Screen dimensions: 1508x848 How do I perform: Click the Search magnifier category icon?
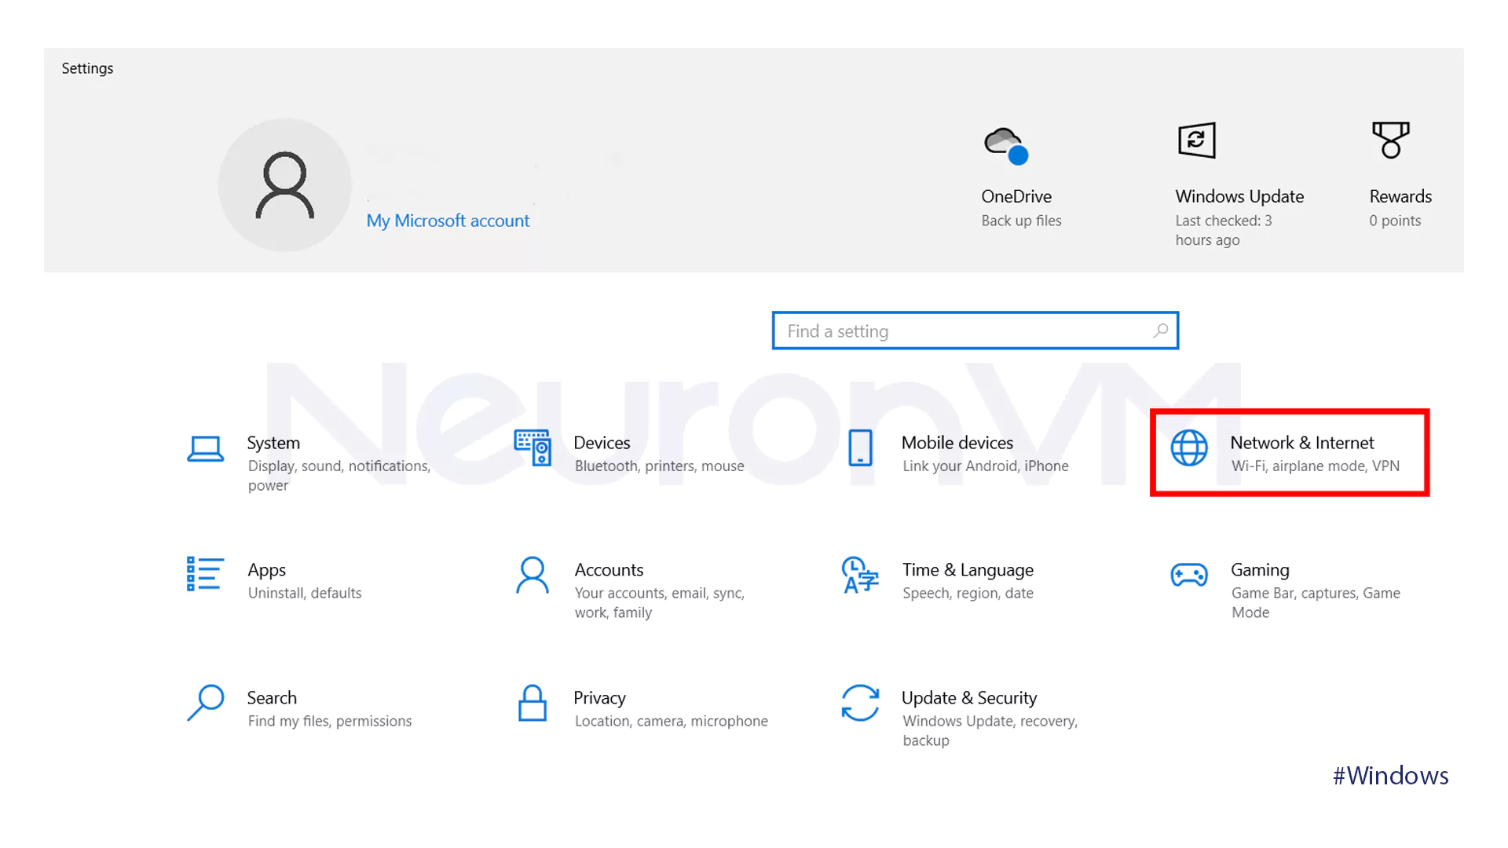click(206, 703)
